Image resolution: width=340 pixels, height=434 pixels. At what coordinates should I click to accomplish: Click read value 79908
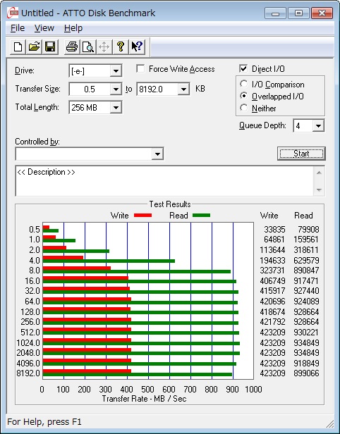[x=308, y=230]
